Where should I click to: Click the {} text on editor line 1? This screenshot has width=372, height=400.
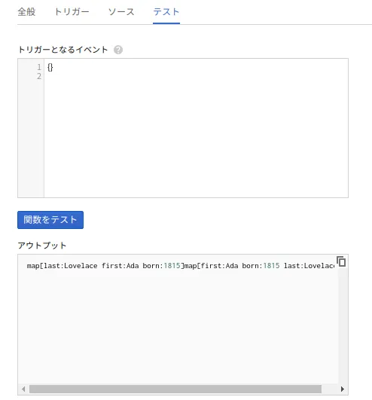tap(50, 67)
